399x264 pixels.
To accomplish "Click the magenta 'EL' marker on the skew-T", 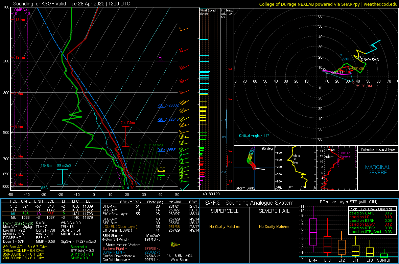I will [161, 59].
